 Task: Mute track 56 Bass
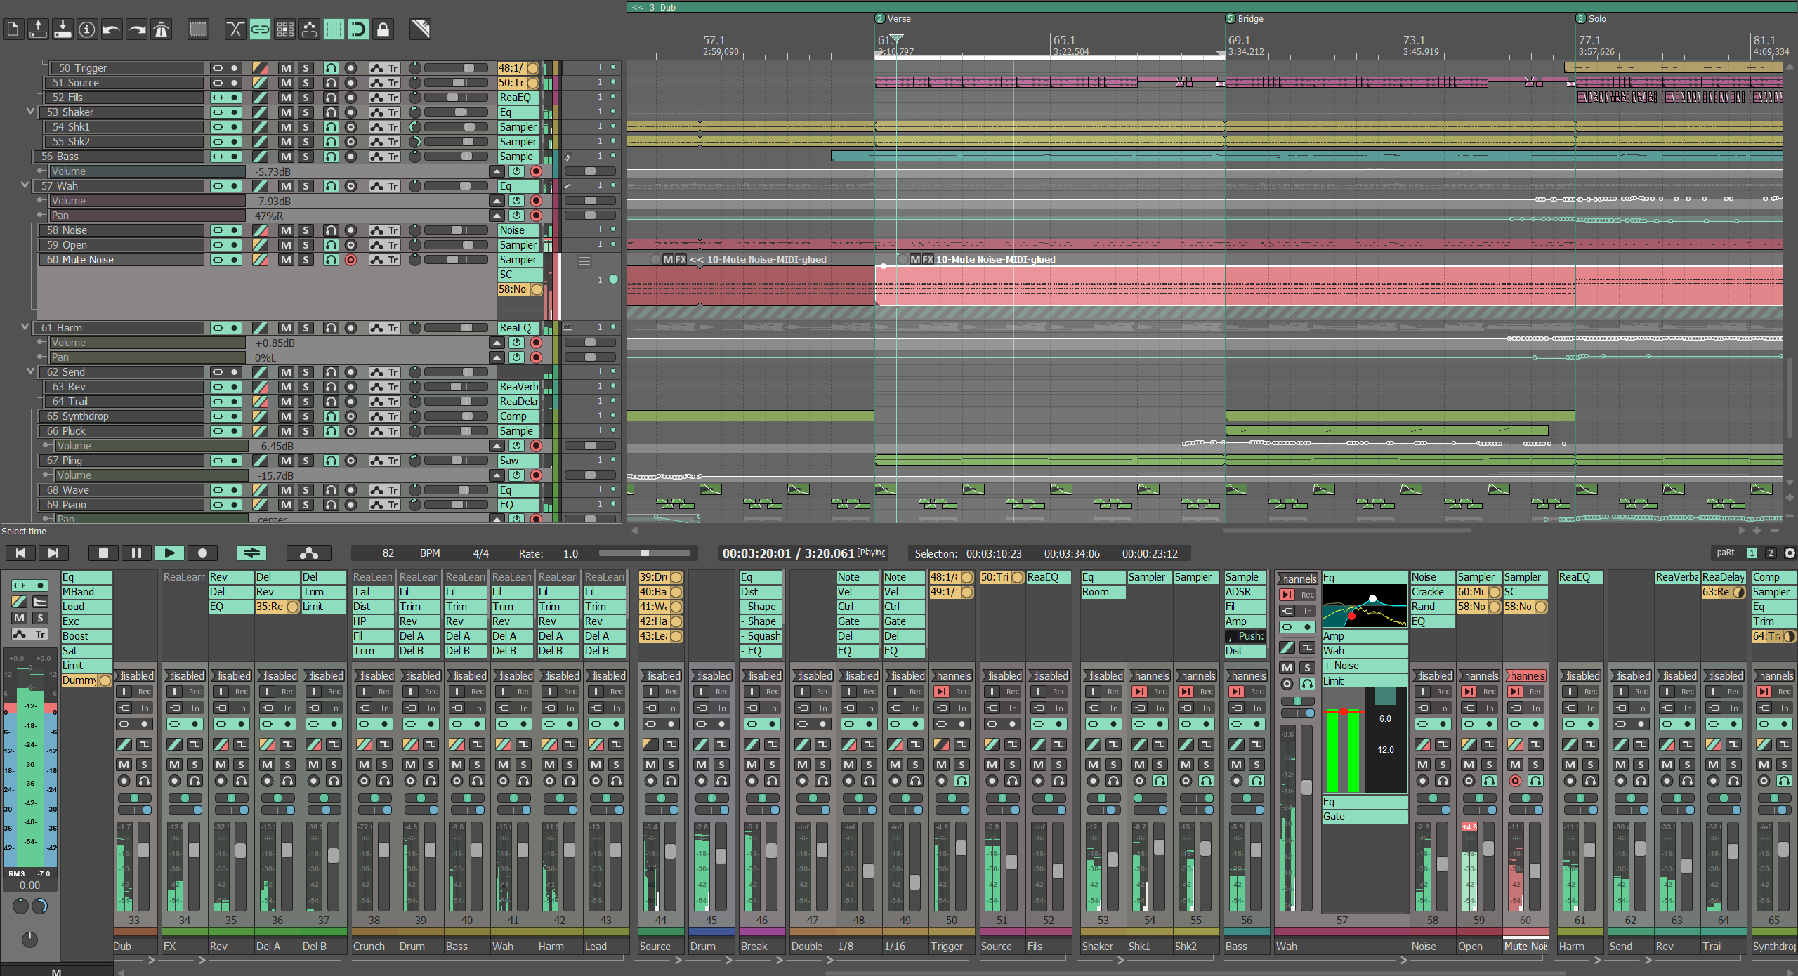coord(286,157)
